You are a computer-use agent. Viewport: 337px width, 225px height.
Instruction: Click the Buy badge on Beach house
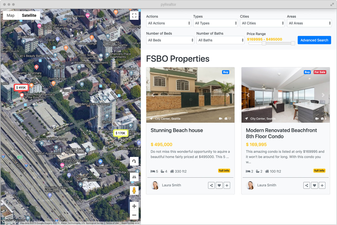click(226, 72)
